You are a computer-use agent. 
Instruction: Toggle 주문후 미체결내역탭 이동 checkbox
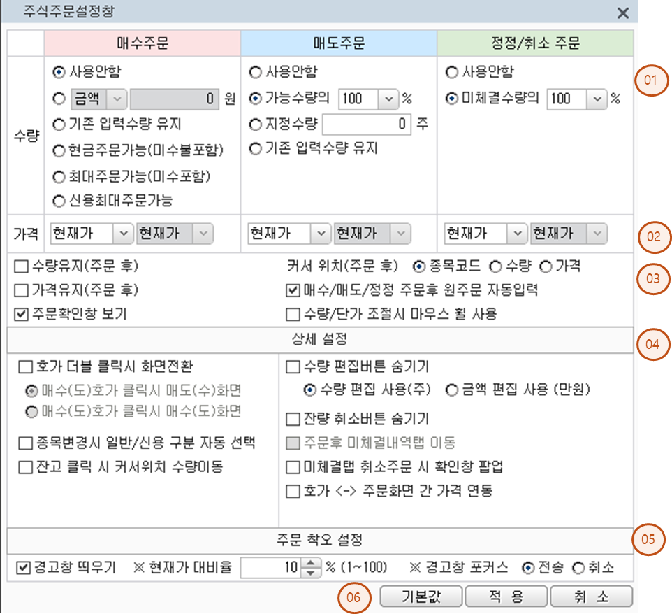coord(293,443)
